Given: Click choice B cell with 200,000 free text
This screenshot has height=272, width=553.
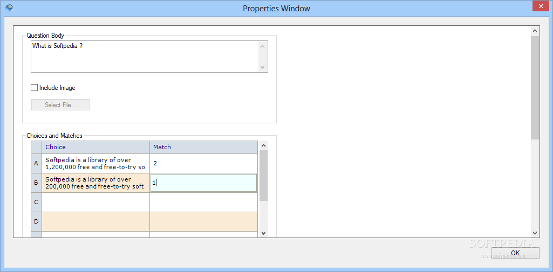Looking at the screenshot, I should point(95,183).
